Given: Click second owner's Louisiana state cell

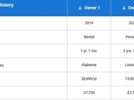Looking at the screenshot, I should click(x=129, y=65).
